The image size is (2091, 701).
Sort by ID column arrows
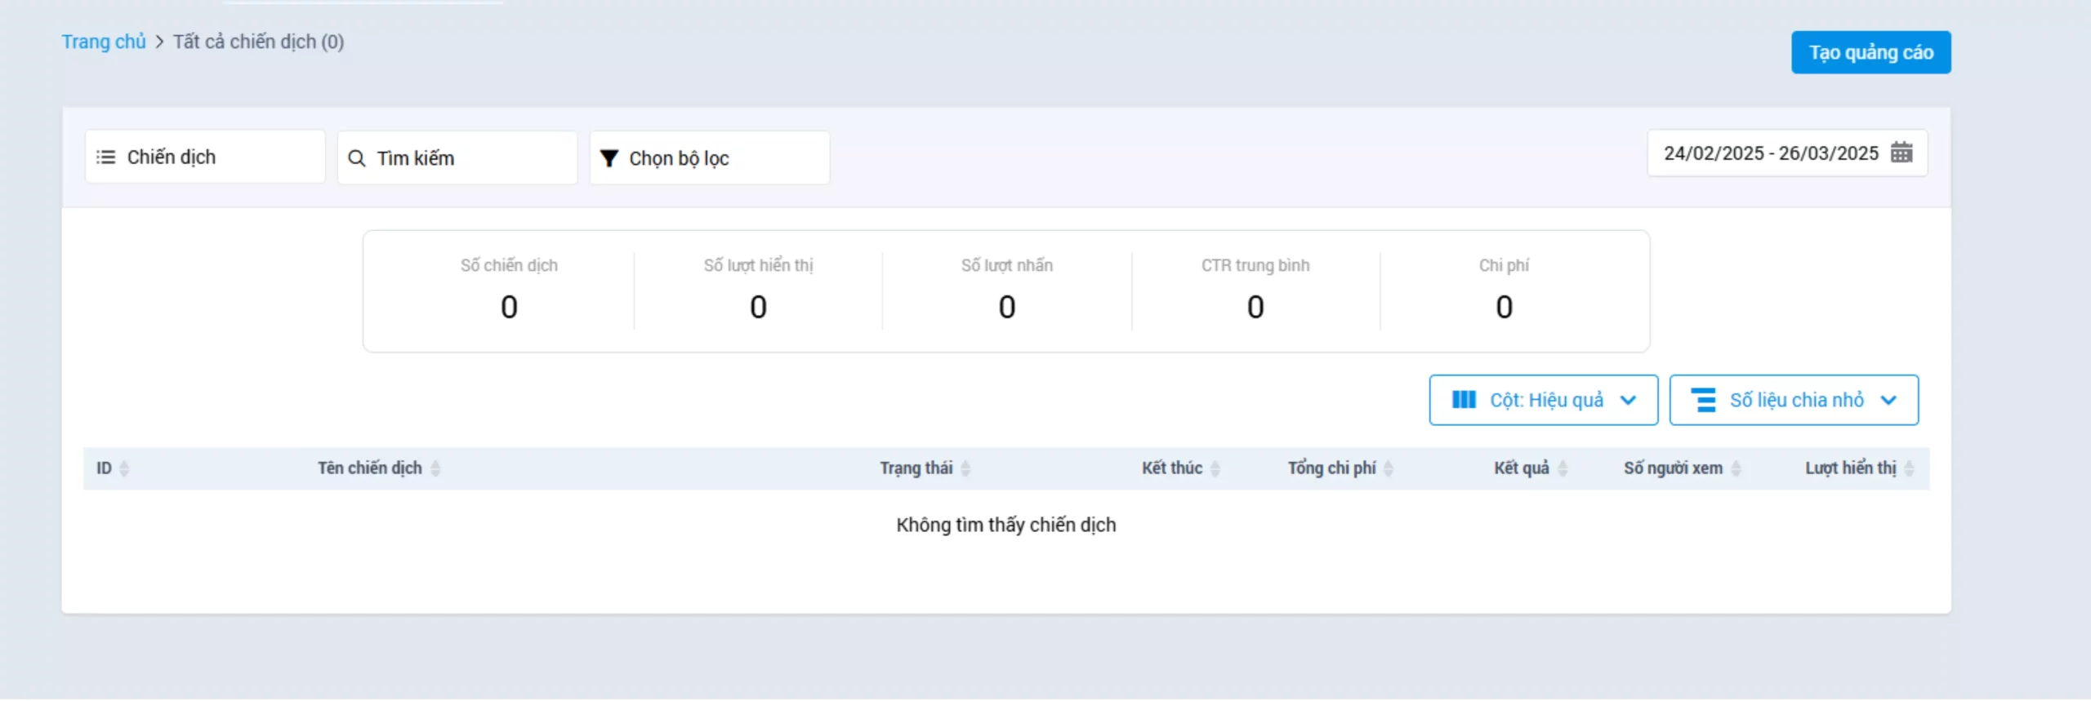coord(124,468)
